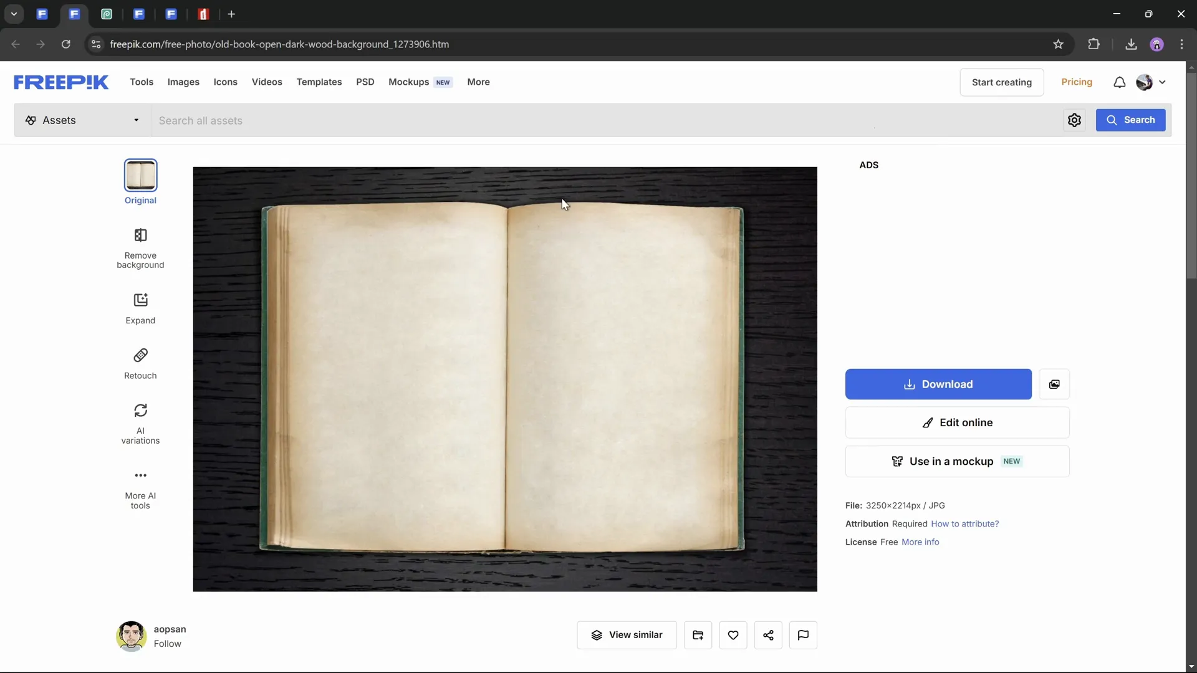Click the image icon beside Download
Image resolution: width=1197 pixels, height=673 pixels.
coord(1054,384)
